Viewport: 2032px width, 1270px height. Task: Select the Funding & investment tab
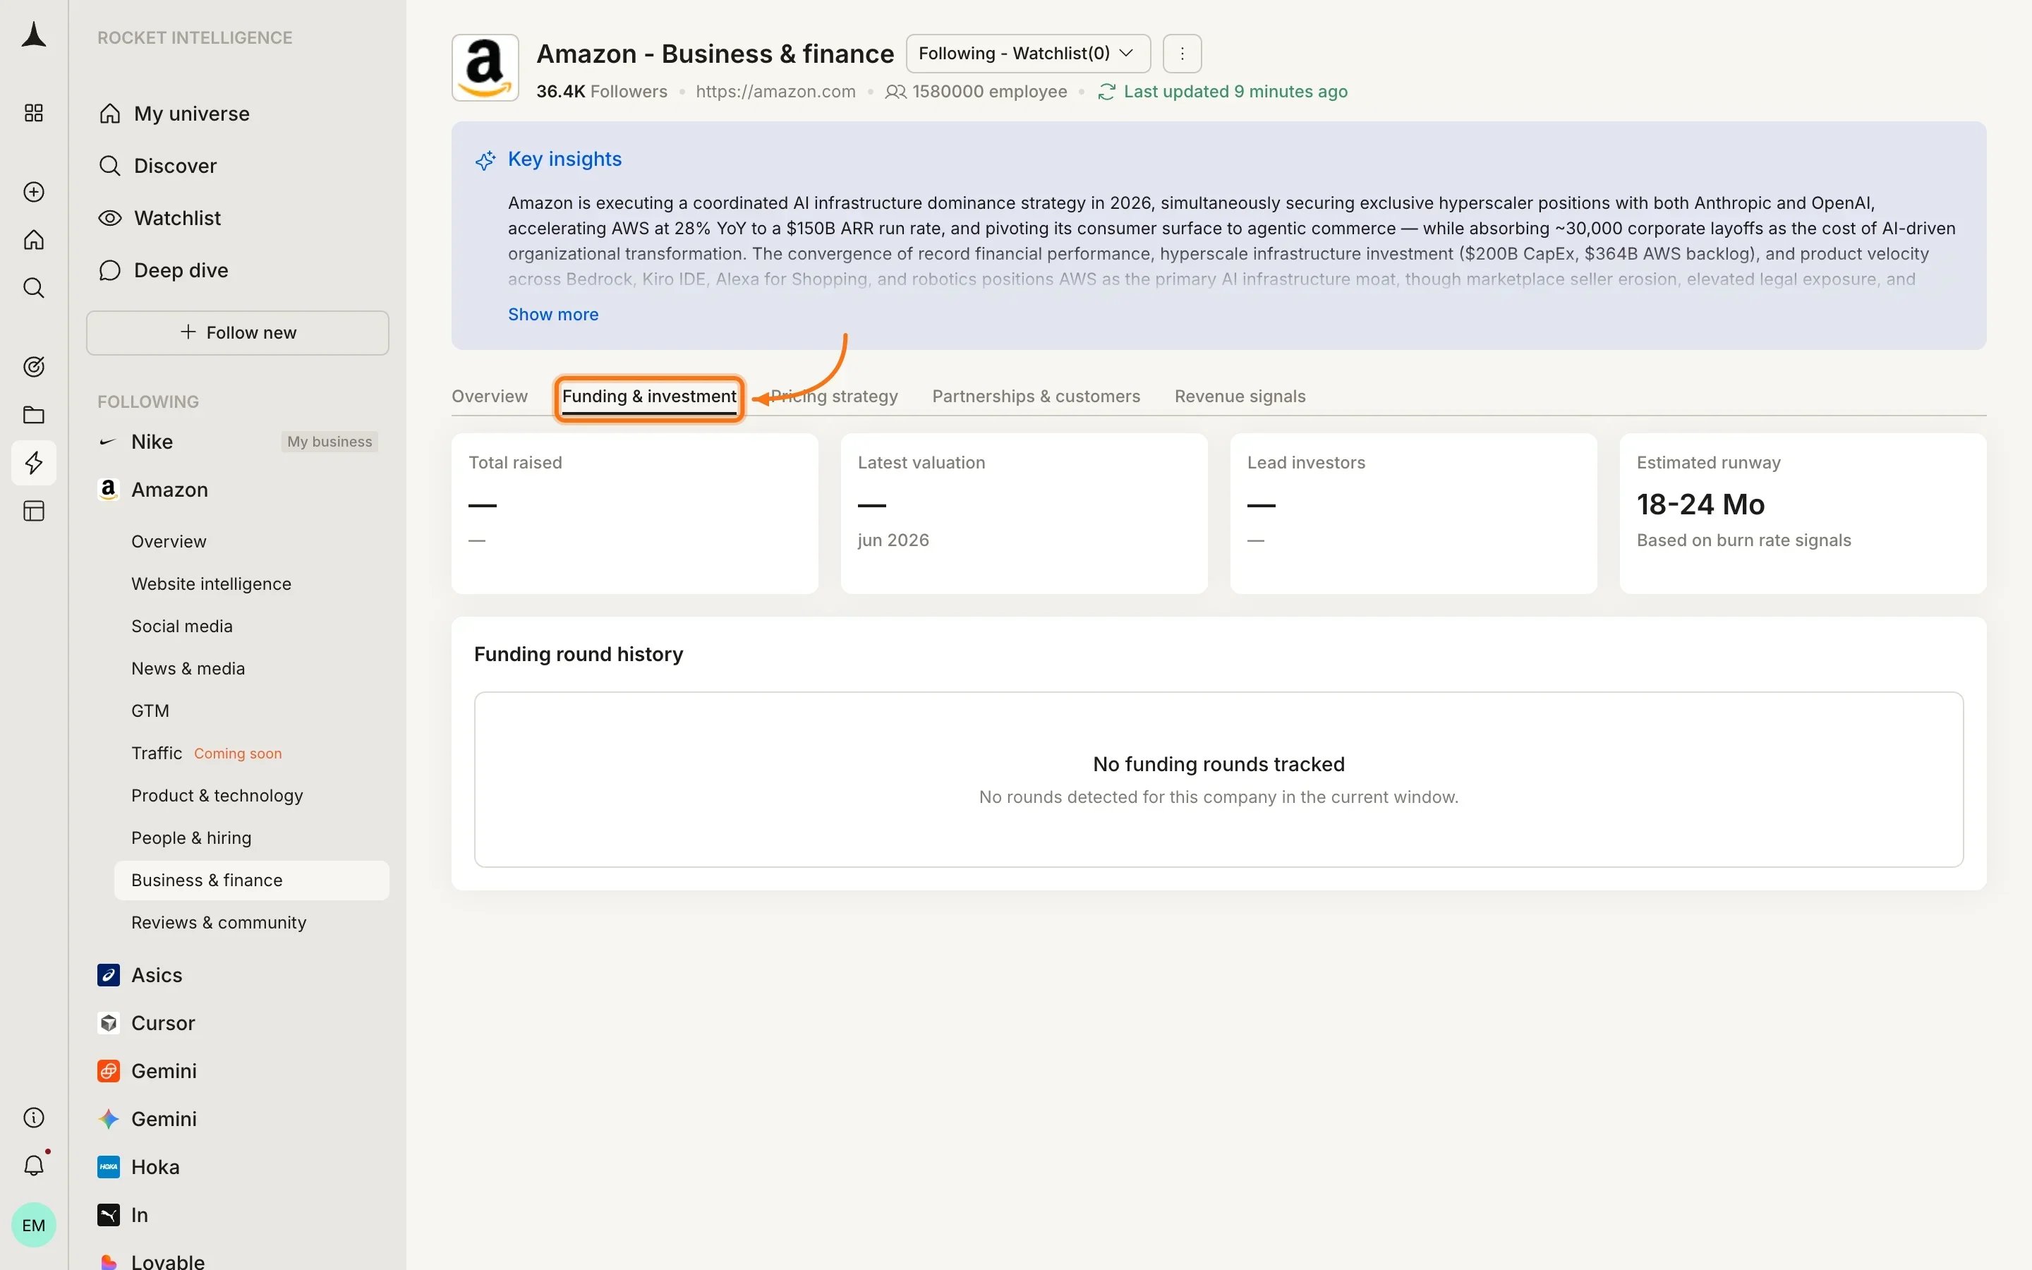pos(649,397)
